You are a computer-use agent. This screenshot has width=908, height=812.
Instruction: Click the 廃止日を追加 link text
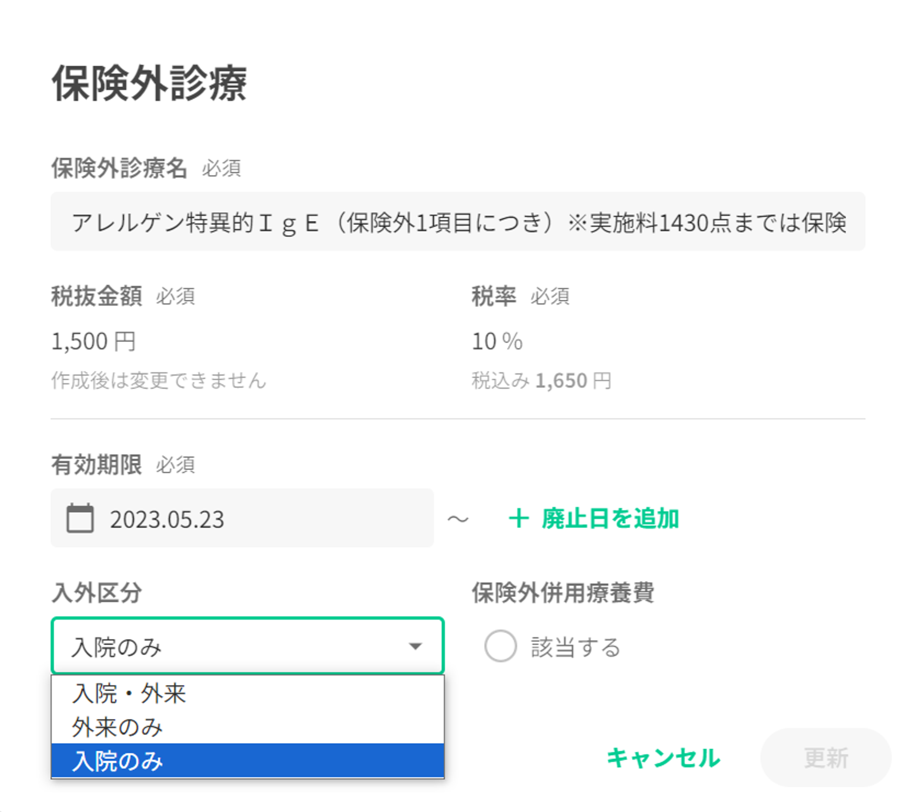[610, 519]
